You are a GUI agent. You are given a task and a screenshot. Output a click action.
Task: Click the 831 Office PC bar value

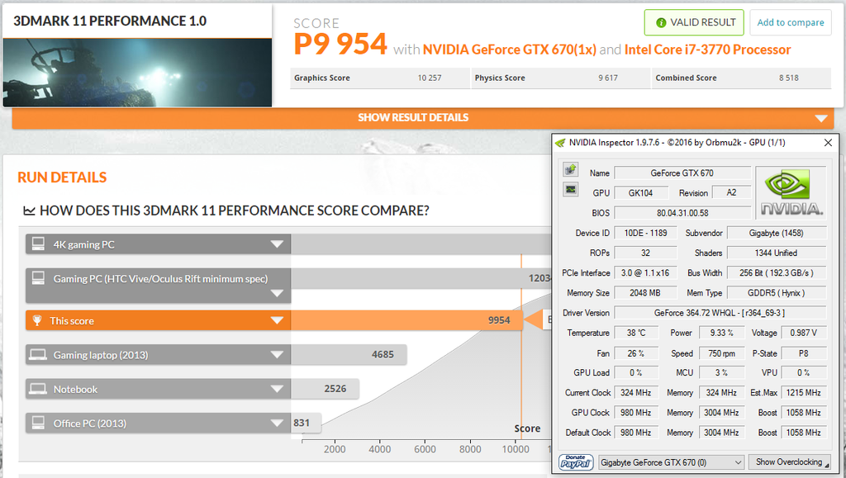point(302,423)
